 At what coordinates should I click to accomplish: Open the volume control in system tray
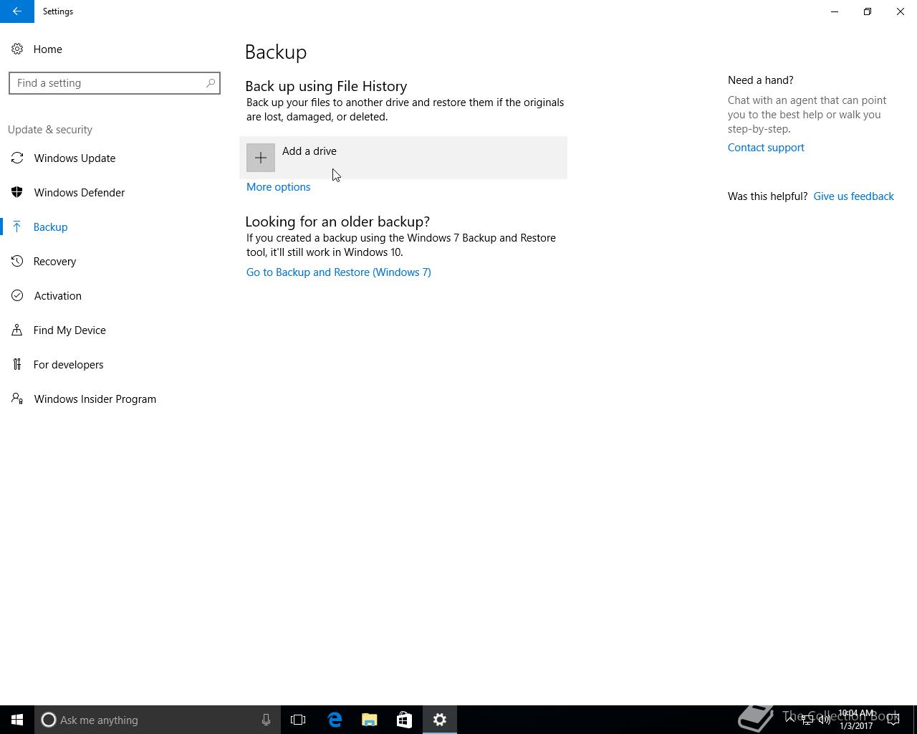point(825,720)
